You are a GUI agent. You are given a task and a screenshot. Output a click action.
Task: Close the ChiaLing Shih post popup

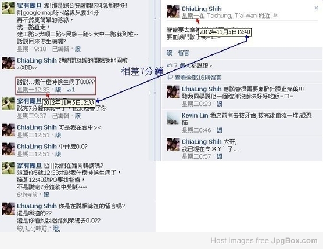316,8
